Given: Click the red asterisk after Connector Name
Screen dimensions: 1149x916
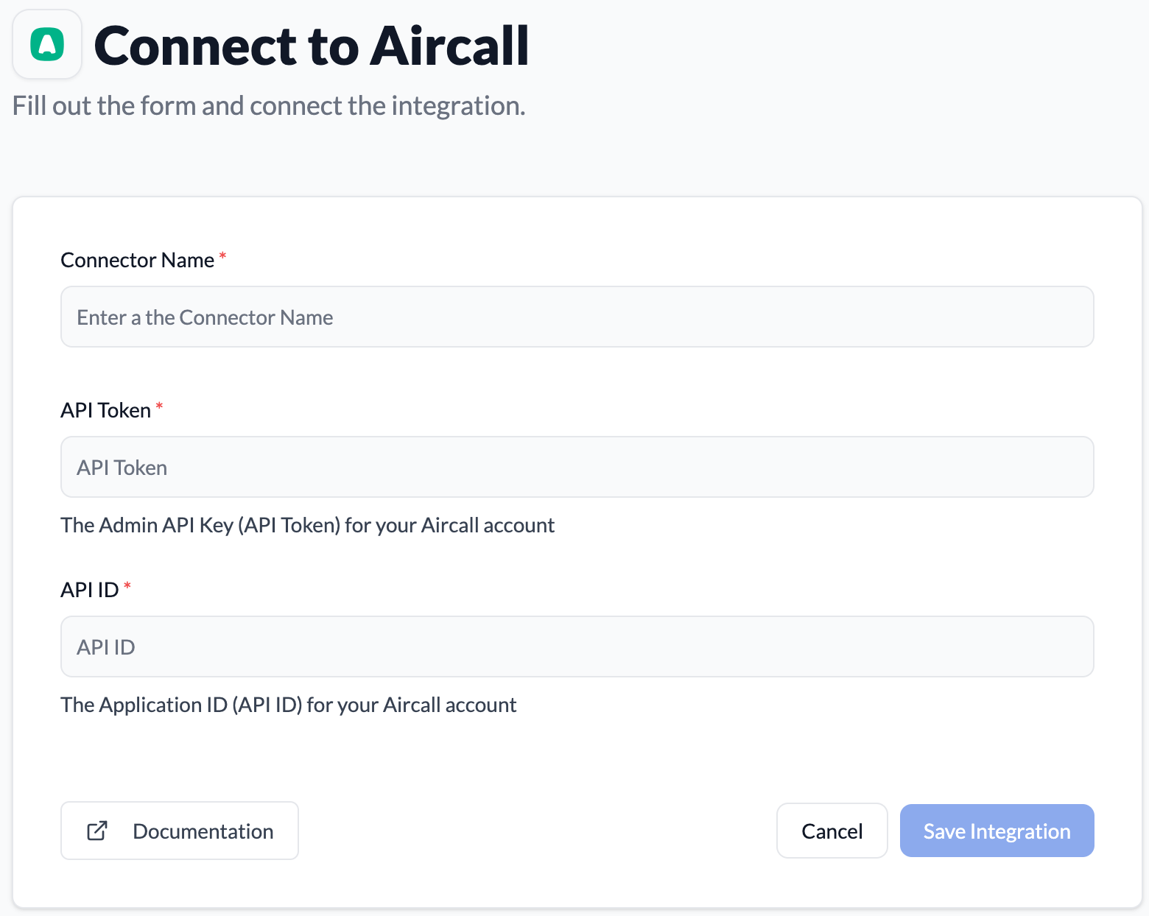Looking at the screenshot, I should tap(222, 256).
